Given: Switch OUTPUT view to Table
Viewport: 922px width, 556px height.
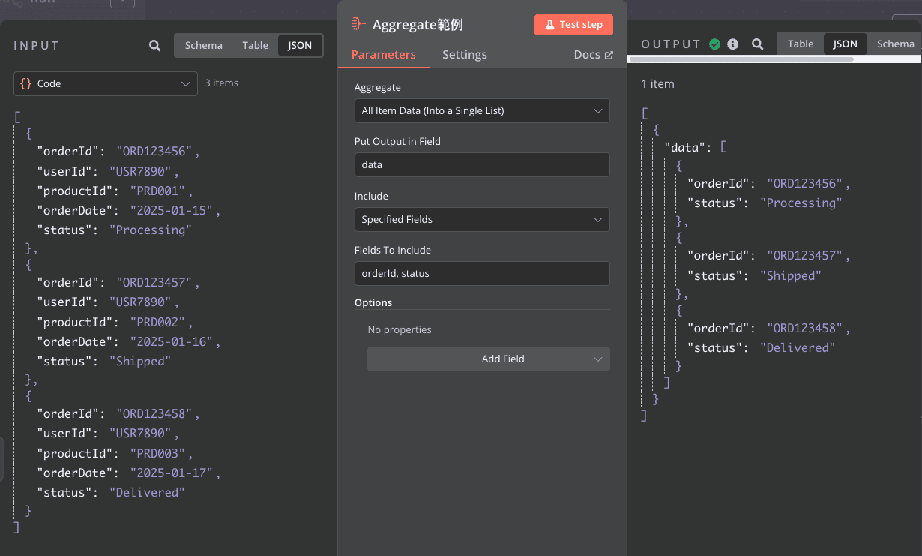Looking at the screenshot, I should pos(801,44).
